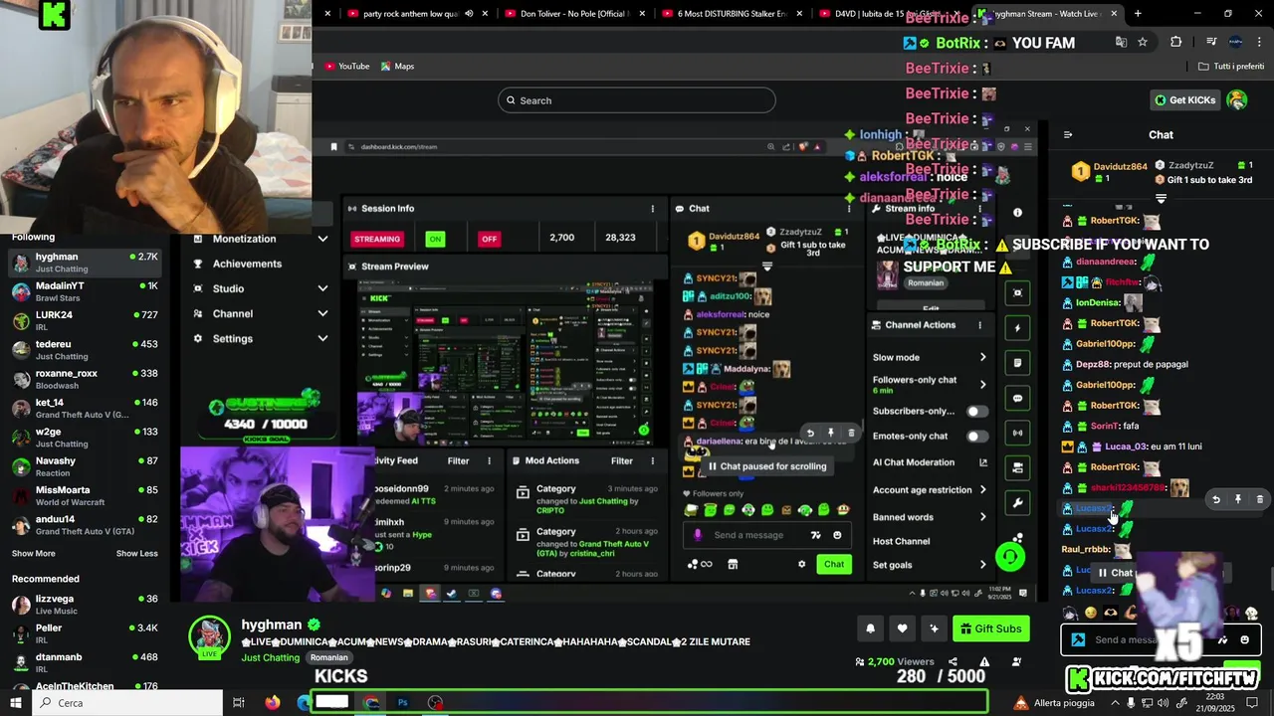
Task: Click Filter in Mod Actions panel
Action: (x=622, y=460)
